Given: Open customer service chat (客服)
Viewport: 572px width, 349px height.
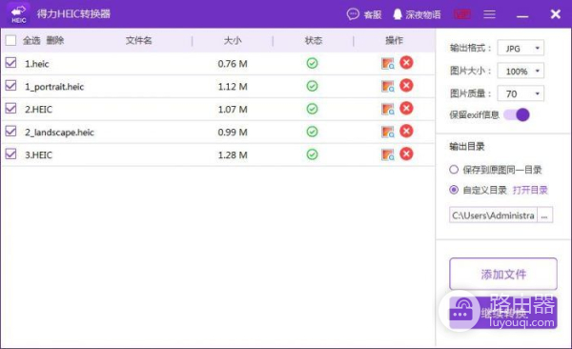Looking at the screenshot, I should (364, 14).
